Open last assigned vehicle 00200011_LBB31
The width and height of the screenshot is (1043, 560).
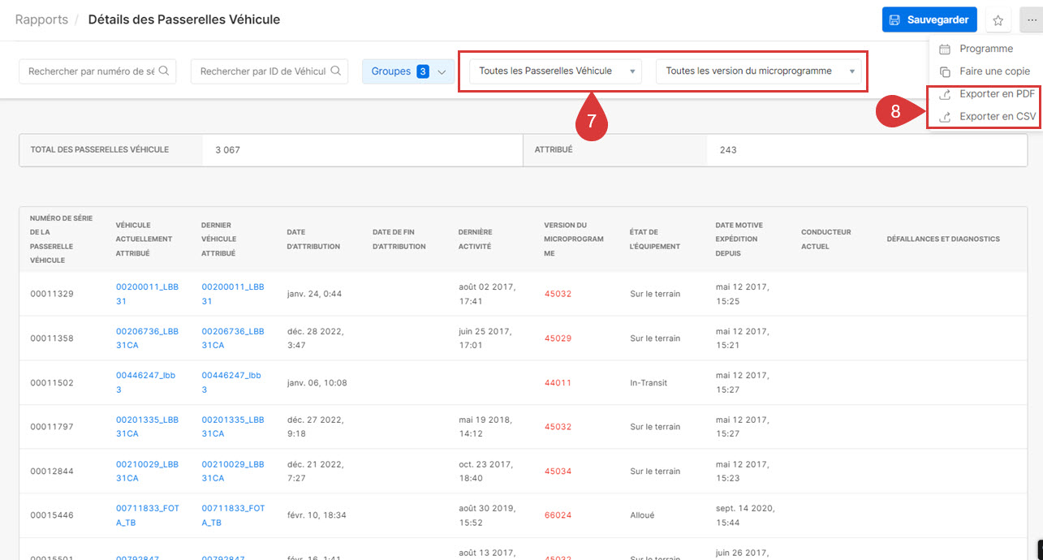pos(233,294)
